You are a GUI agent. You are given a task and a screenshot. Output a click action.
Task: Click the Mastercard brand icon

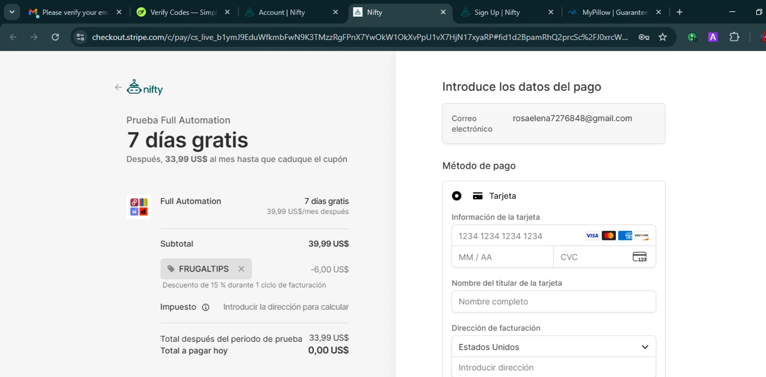tap(608, 236)
